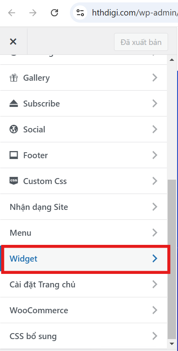Image resolution: width=178 pixels, height=351 pixels.
Task: Click the Custom Css shield icon
Action: click(14, 181)
